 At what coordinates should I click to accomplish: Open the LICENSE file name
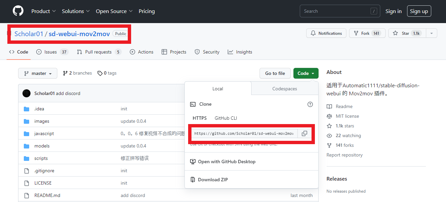pyautogui.click(x=43, y=183)
